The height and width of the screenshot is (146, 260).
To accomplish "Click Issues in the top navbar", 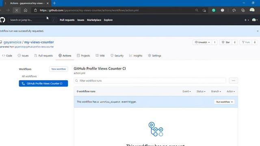I will pos(80,20).
